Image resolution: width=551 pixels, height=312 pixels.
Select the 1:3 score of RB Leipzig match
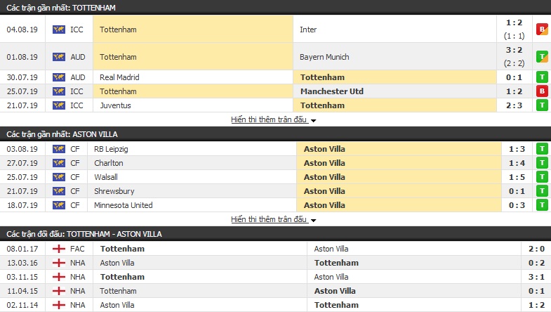click(517, 149)
